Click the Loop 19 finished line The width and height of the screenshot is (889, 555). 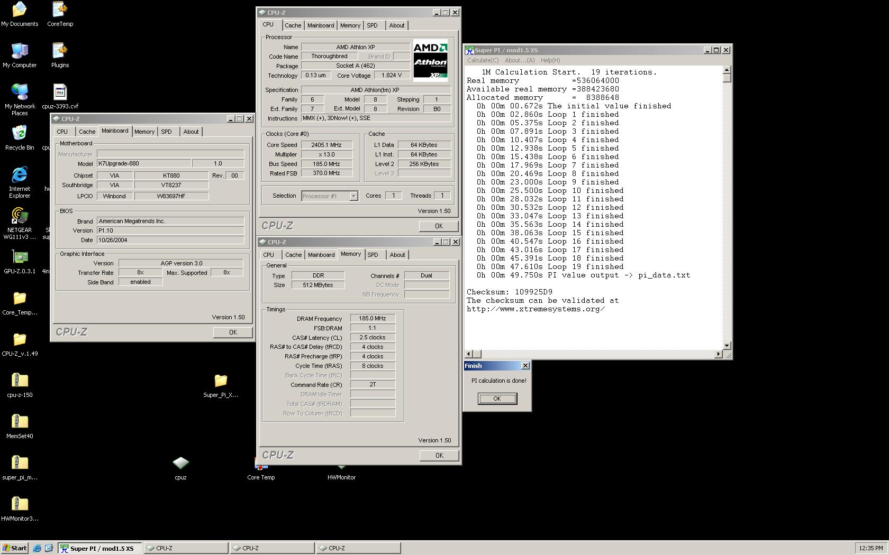point(550,266)
